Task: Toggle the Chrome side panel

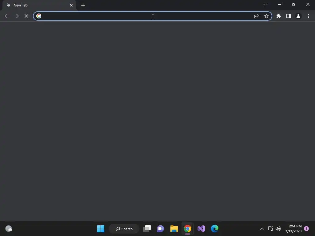Action: 289,16
